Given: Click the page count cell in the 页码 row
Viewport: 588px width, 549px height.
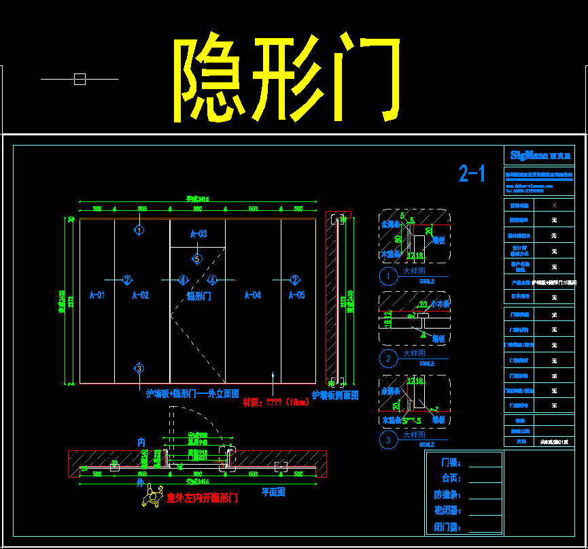Looking at the screenshot, I should [x=554, y=442].
